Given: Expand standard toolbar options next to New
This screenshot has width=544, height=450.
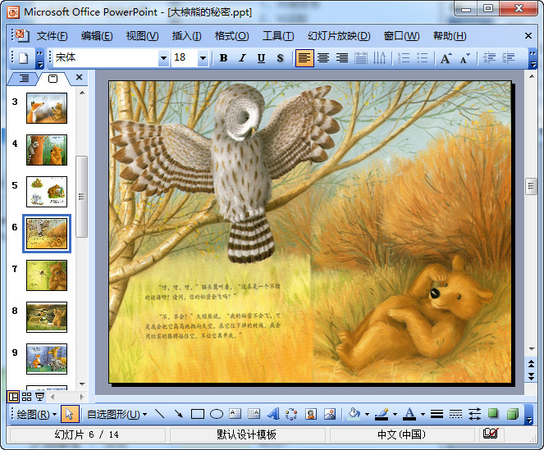Looking at the screenshot, I should coord(39,58).
